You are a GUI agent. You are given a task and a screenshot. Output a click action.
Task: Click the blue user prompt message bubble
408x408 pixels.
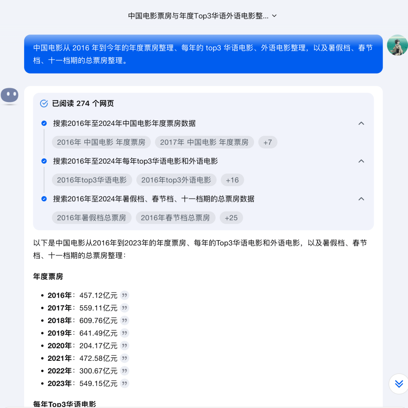pos(203,54)
